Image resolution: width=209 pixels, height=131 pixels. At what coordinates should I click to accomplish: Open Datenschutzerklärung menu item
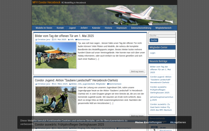[x=141, y=28]
